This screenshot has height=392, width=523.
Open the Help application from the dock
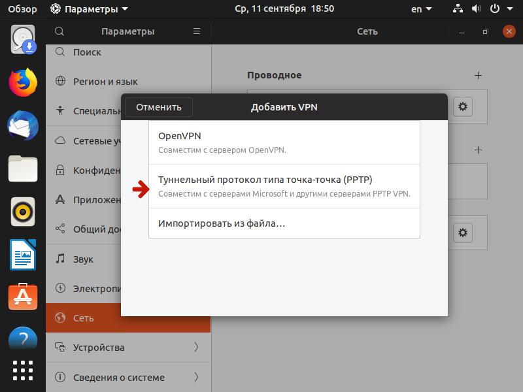(x=22, y=338)
